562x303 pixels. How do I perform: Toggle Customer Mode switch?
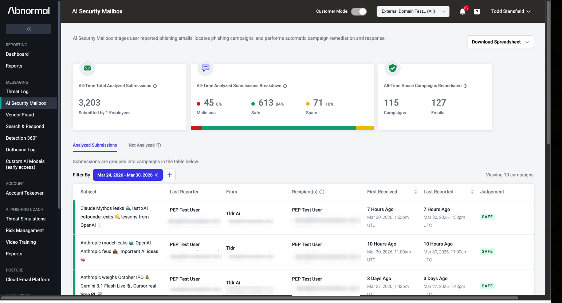(359, 12)
